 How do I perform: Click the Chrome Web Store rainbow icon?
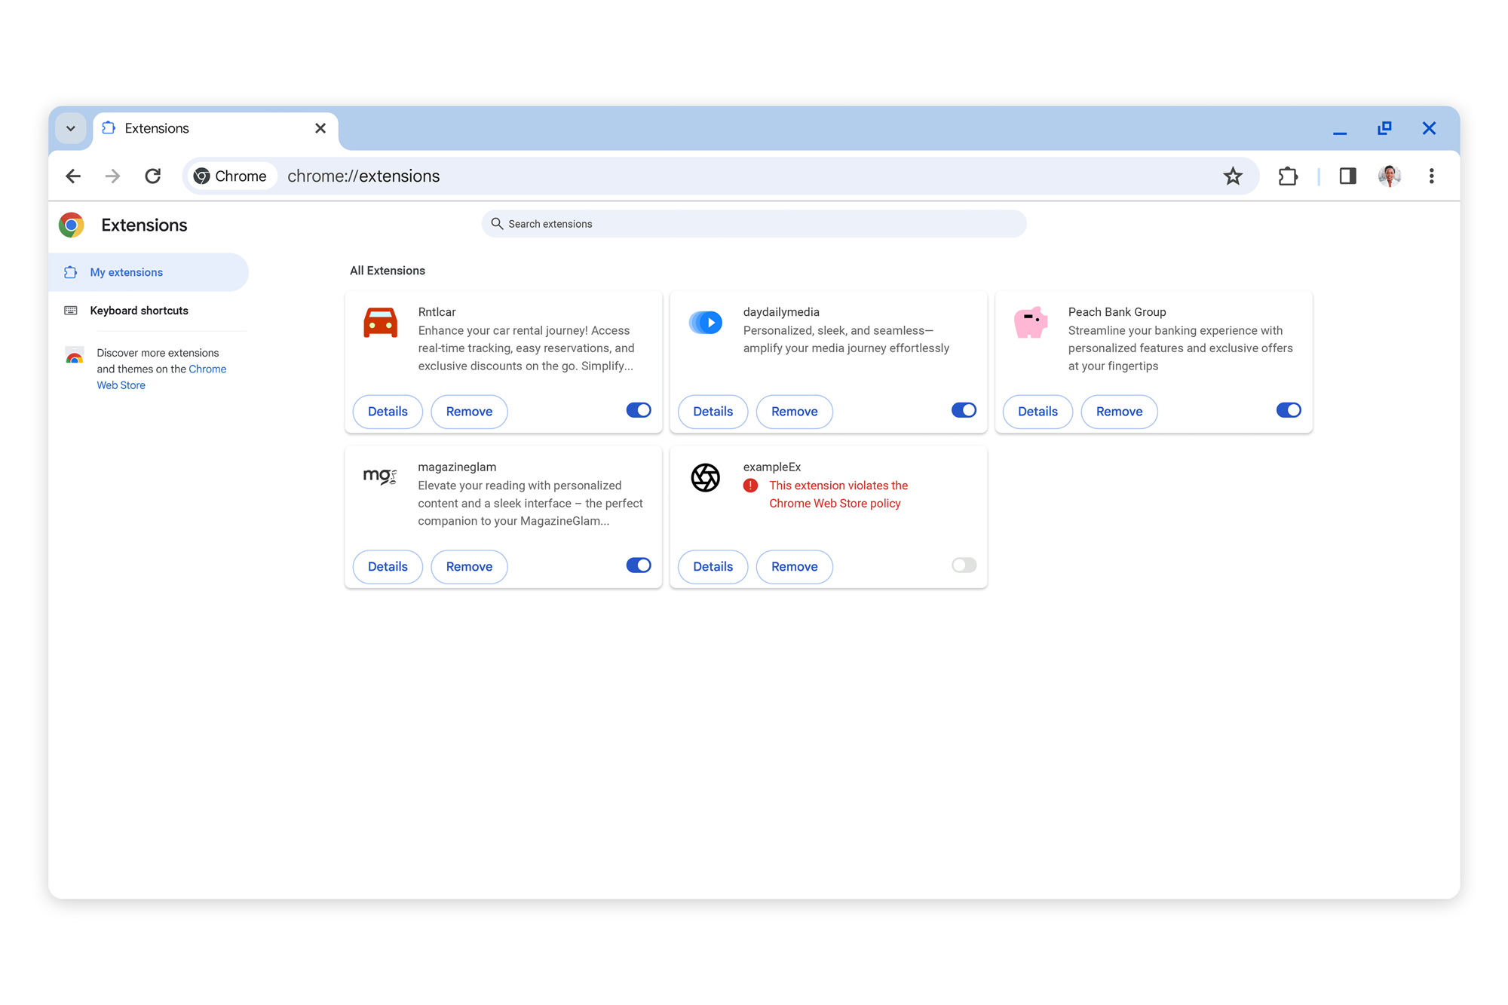point(74,355)
